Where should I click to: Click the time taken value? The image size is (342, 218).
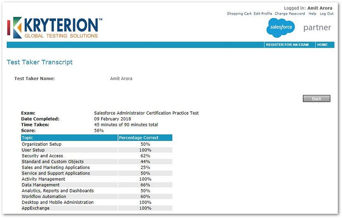click(126, 125)
